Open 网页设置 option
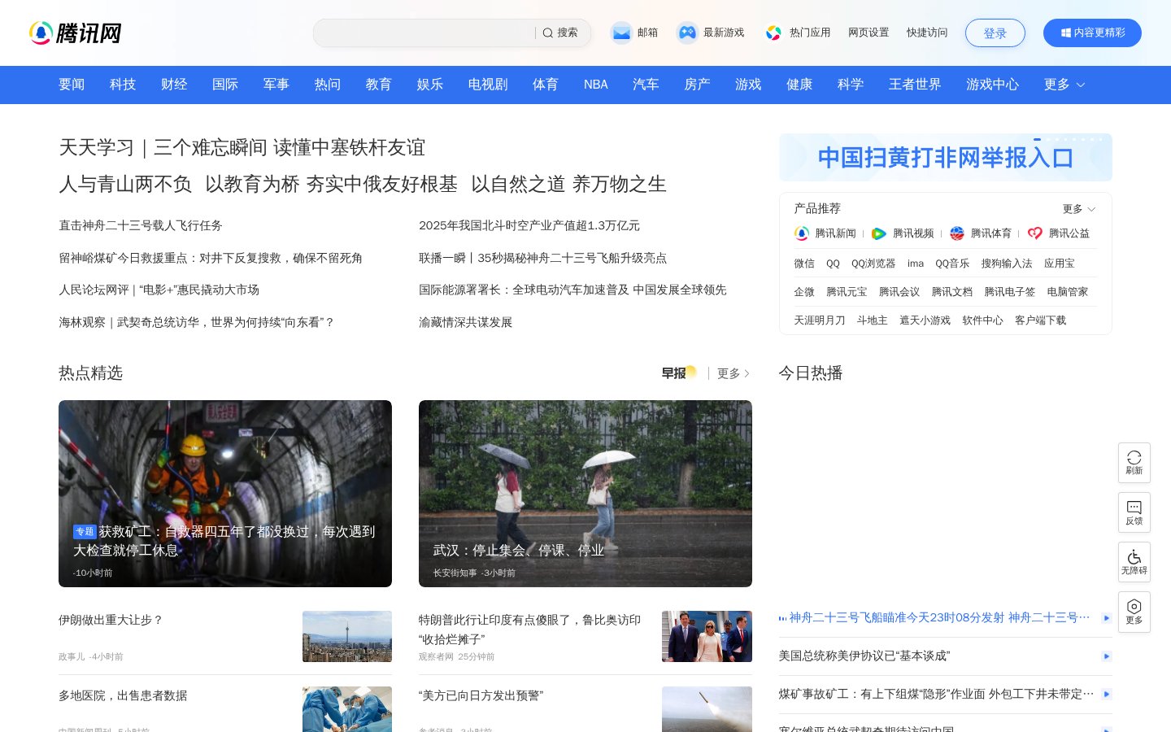 click(868, 33)
